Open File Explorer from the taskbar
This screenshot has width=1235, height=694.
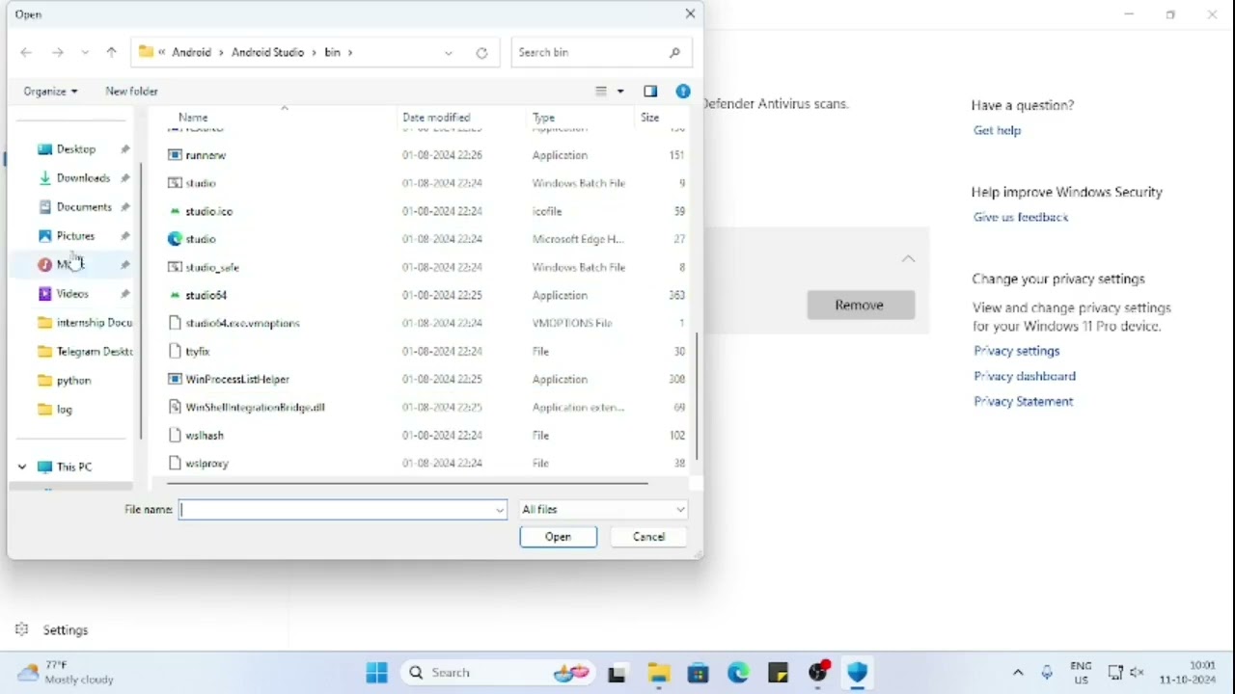tap(658, 673)
